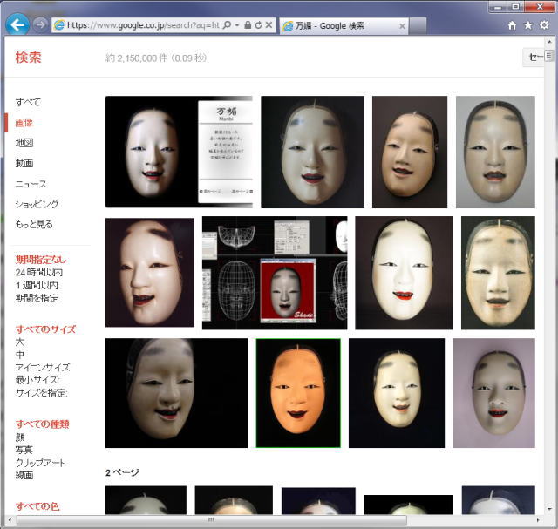Open the 3D wireframe Shade mask thumbnail
This screenshot has height=529, width=558.
(275, 273)
